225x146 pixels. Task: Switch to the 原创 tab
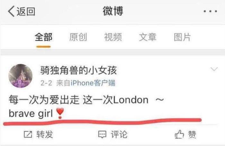(x=78, y=37)
